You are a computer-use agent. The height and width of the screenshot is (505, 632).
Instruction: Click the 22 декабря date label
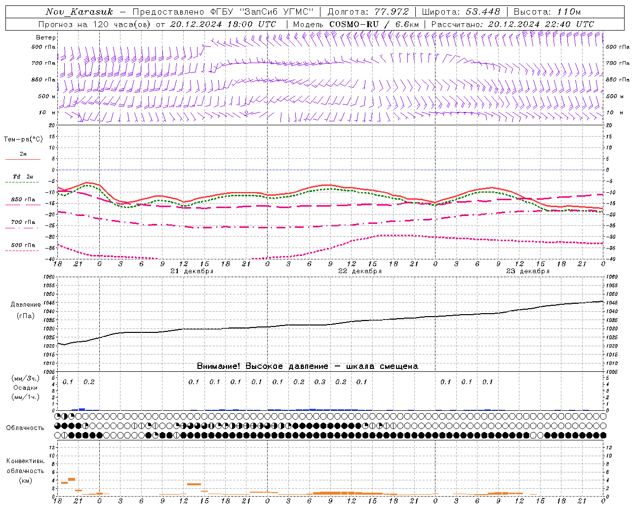coord(360,271)
